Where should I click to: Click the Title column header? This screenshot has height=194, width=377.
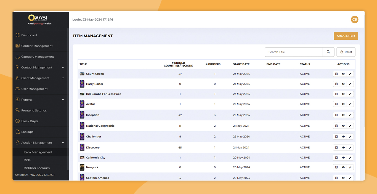[83, 64]
